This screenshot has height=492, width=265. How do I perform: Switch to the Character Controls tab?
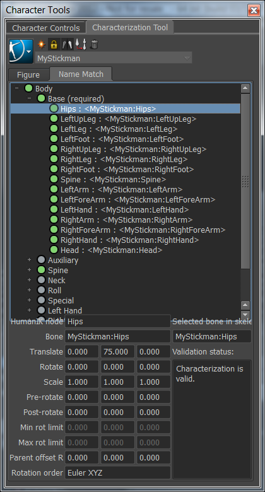(46, 28)
